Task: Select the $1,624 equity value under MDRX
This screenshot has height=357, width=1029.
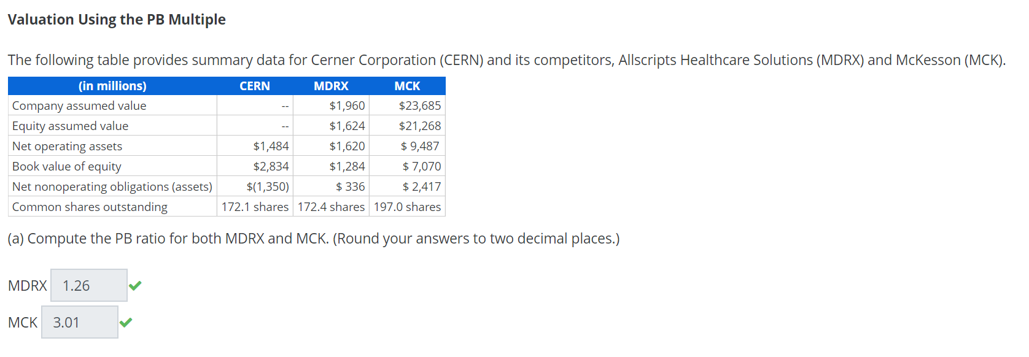Action: click(x=347, y=126)
